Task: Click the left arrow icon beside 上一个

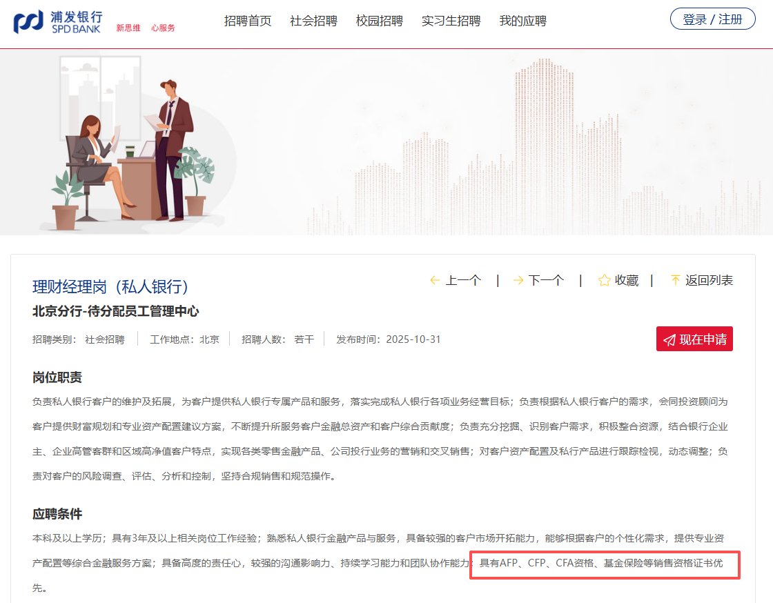Action: [x=435, y=280]
